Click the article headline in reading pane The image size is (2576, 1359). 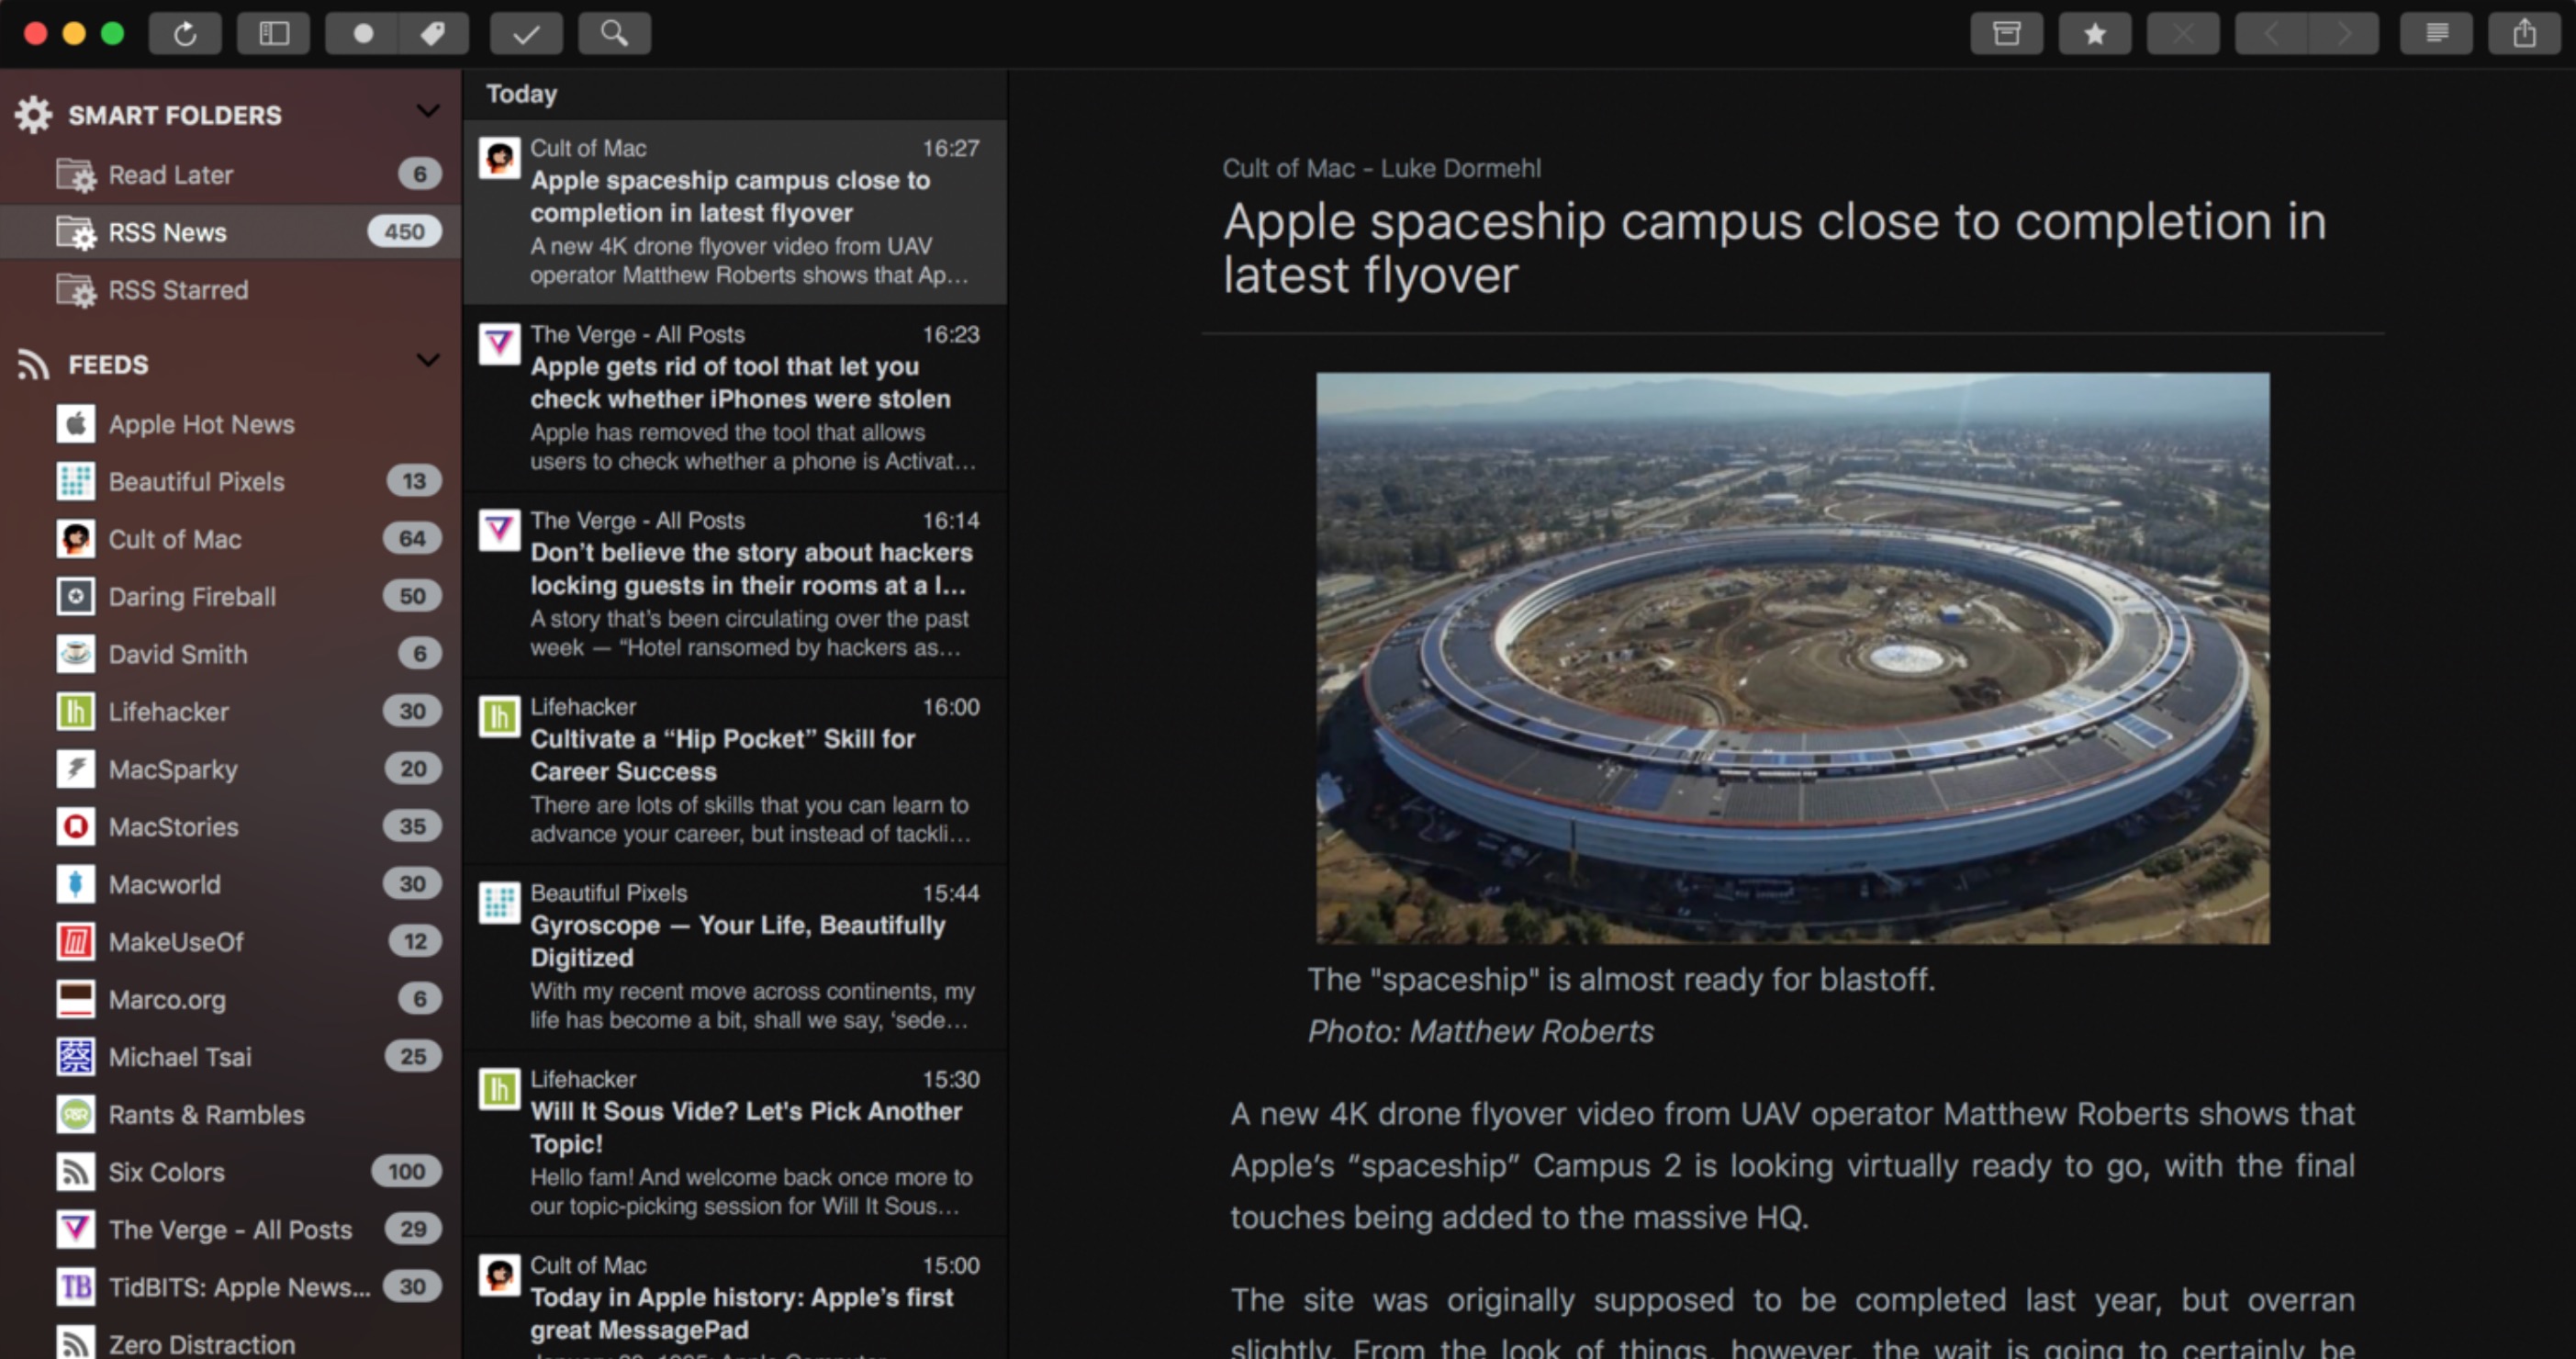coord(1775,248)
